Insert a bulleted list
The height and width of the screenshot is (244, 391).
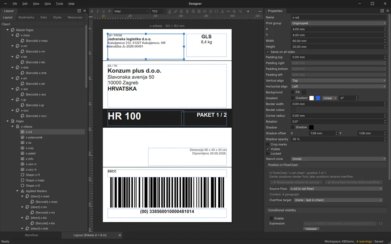point(205,11)
